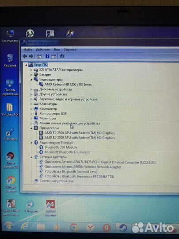Open Панель управления desktop shortcut
Screen dimensions: 179x239
pyautogui.click(x=10, y=88)
